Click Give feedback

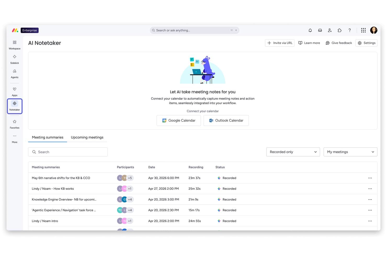pos(339,43)
